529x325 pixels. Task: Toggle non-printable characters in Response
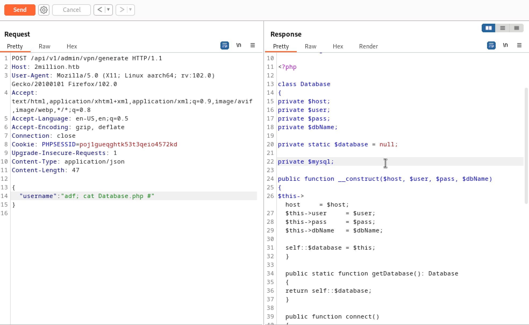[506, 45]
